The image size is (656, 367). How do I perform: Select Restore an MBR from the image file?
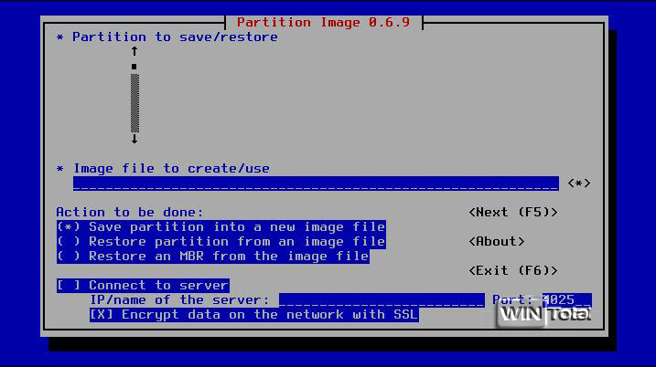tap(213, 257)
